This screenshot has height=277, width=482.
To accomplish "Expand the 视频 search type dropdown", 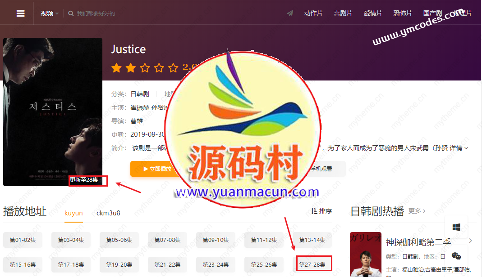I will point(50,13).
